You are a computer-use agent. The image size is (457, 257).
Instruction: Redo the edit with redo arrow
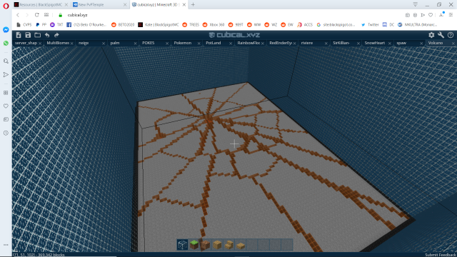[x=56, y=35]
